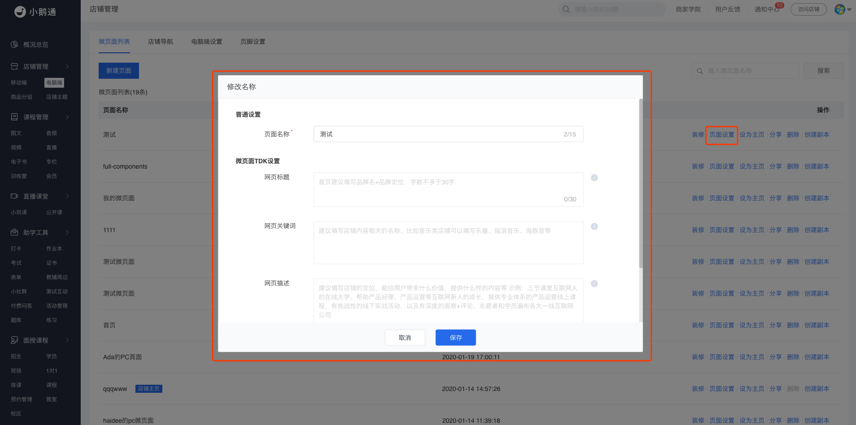Image resolution: width=856 pixels, height=425 pixels.
Task: Open the 商家学院 link
Action: click(688, 9)
